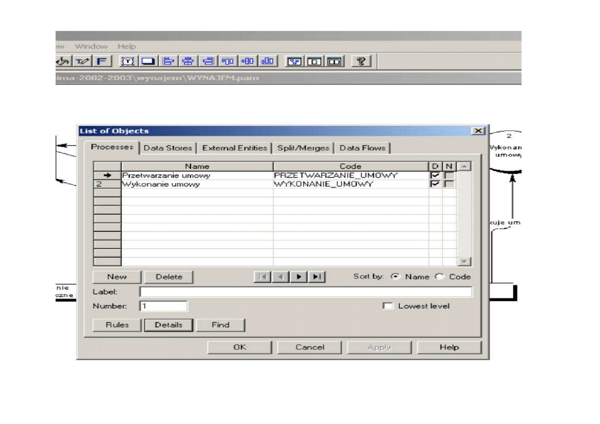
Task: Check N box for Wykonanie umowy
Action: 448,184
